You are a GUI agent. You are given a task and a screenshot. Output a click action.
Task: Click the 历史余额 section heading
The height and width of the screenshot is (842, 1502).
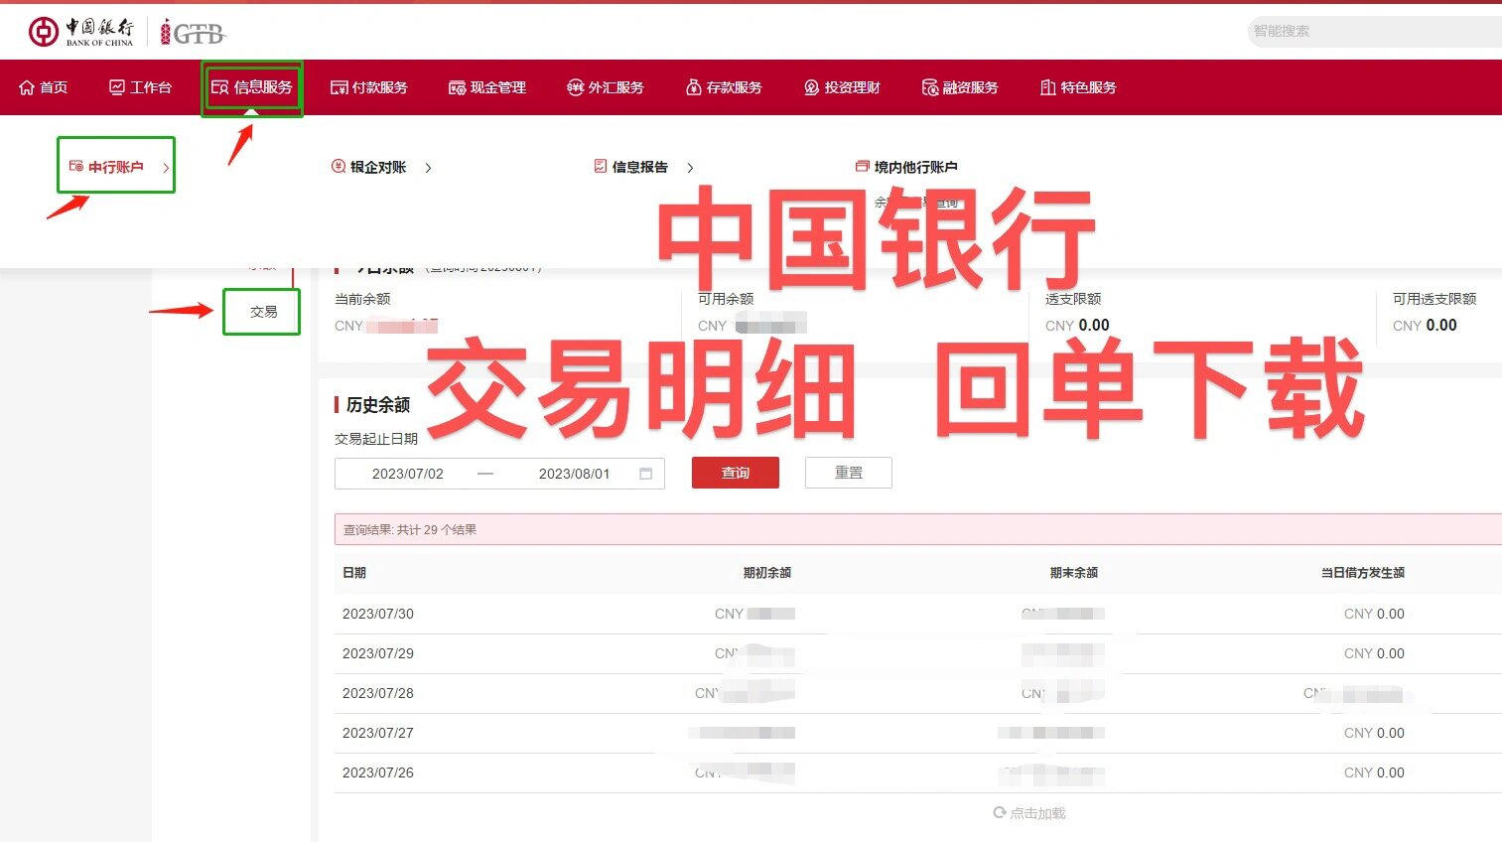click(377, 405)
